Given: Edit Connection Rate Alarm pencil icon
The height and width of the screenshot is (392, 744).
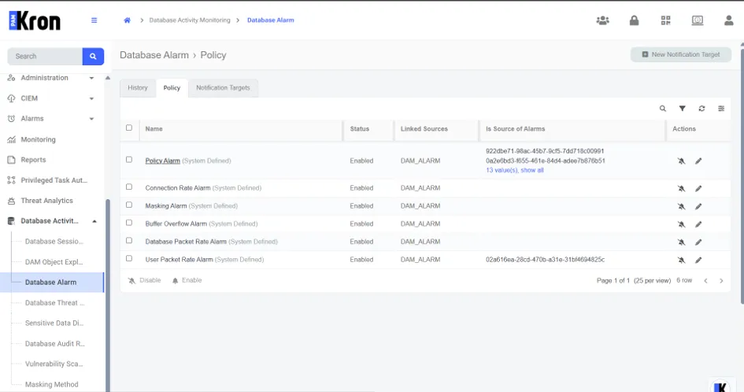Looking at the screenshot, I should pos(698,188).
